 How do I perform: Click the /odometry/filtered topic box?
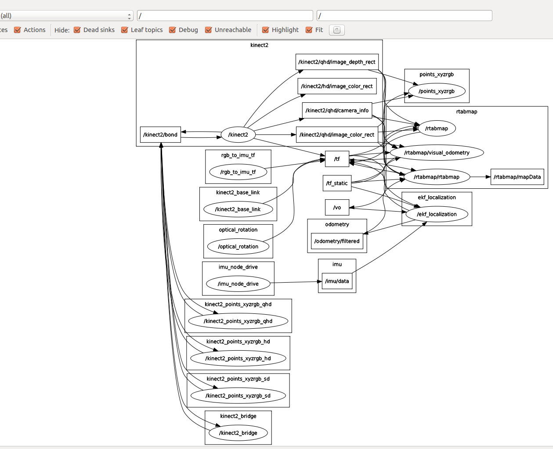coord(337,241)
